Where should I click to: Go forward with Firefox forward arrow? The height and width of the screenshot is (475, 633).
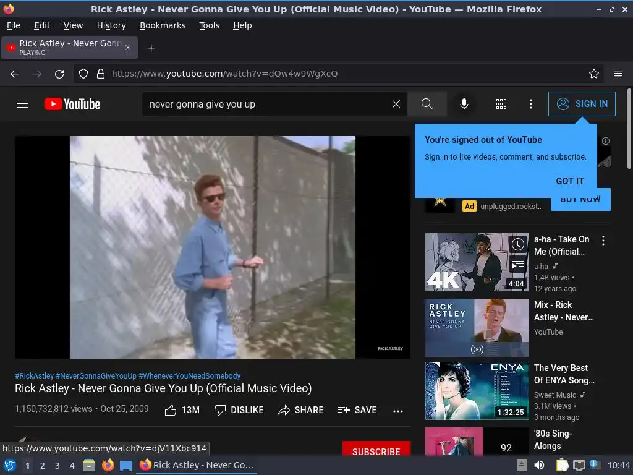click(x=37, y=74)
